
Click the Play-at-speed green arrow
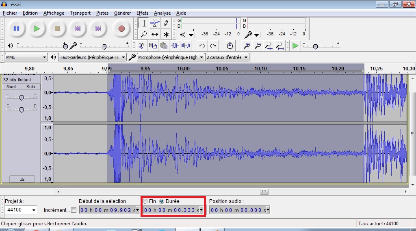pyautogui.click(x=295, y=46)
